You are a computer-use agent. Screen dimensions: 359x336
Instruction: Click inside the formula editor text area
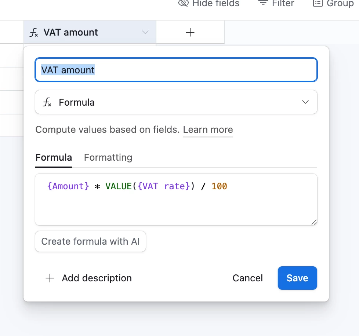click(176, 207)
